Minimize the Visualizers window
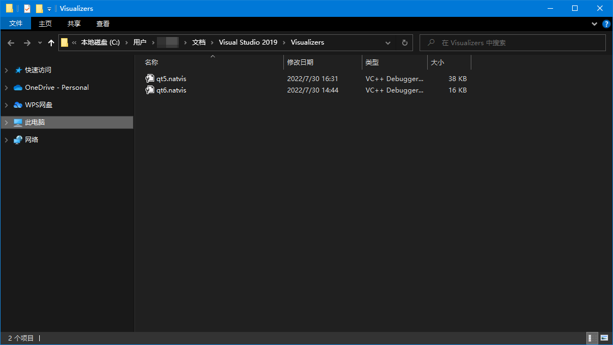Image resolution: width=613 pixels, height=345 pixels. (550, 8)
